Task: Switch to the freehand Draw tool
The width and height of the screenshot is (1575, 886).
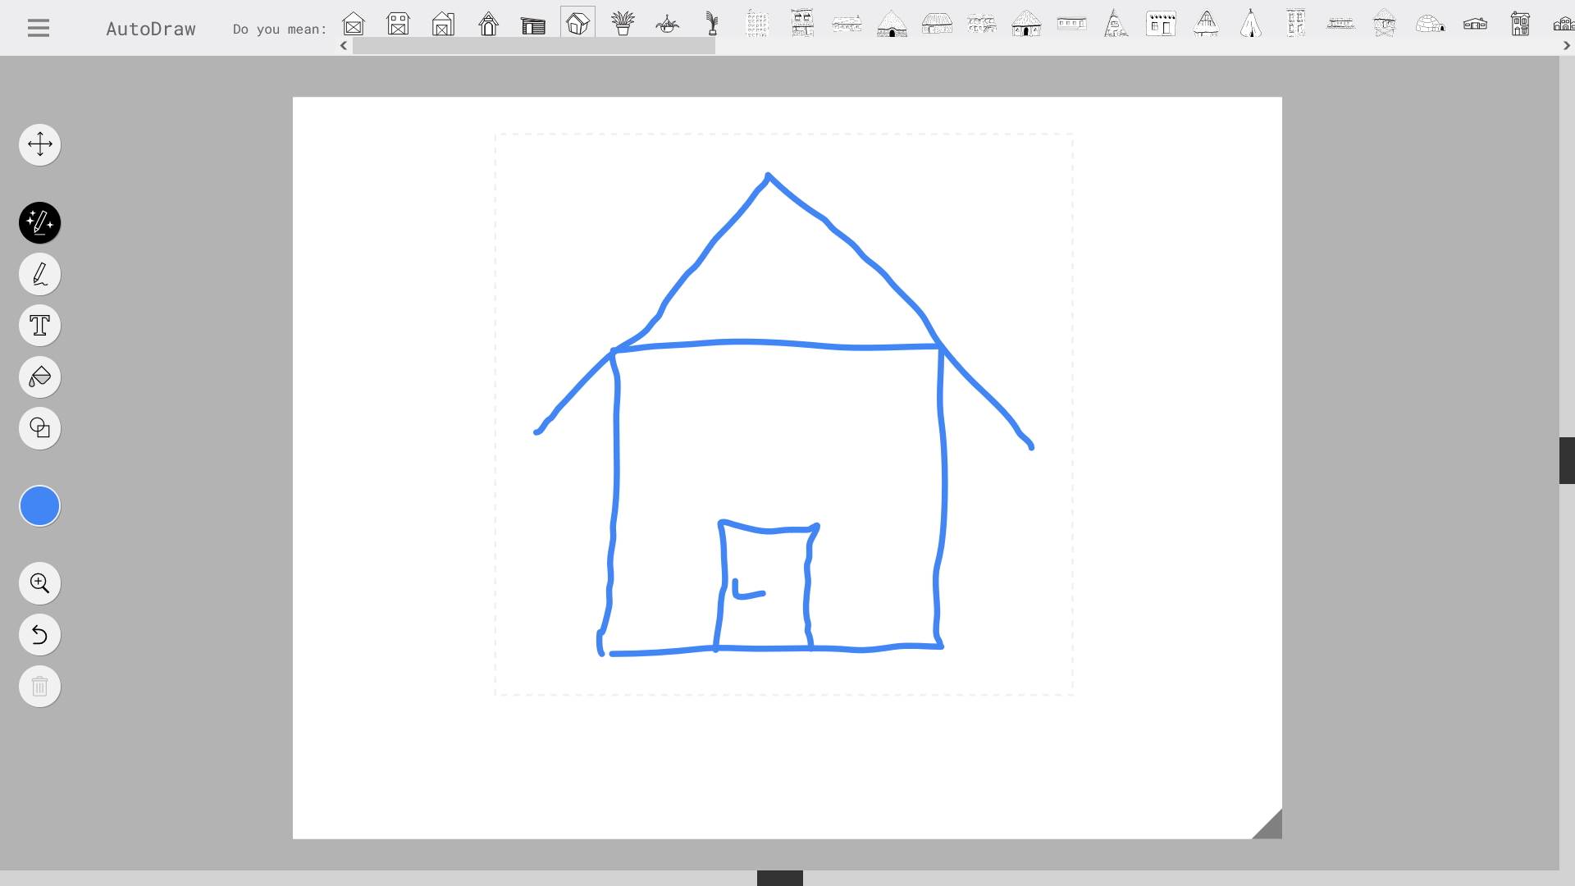Action: [39, 274]
